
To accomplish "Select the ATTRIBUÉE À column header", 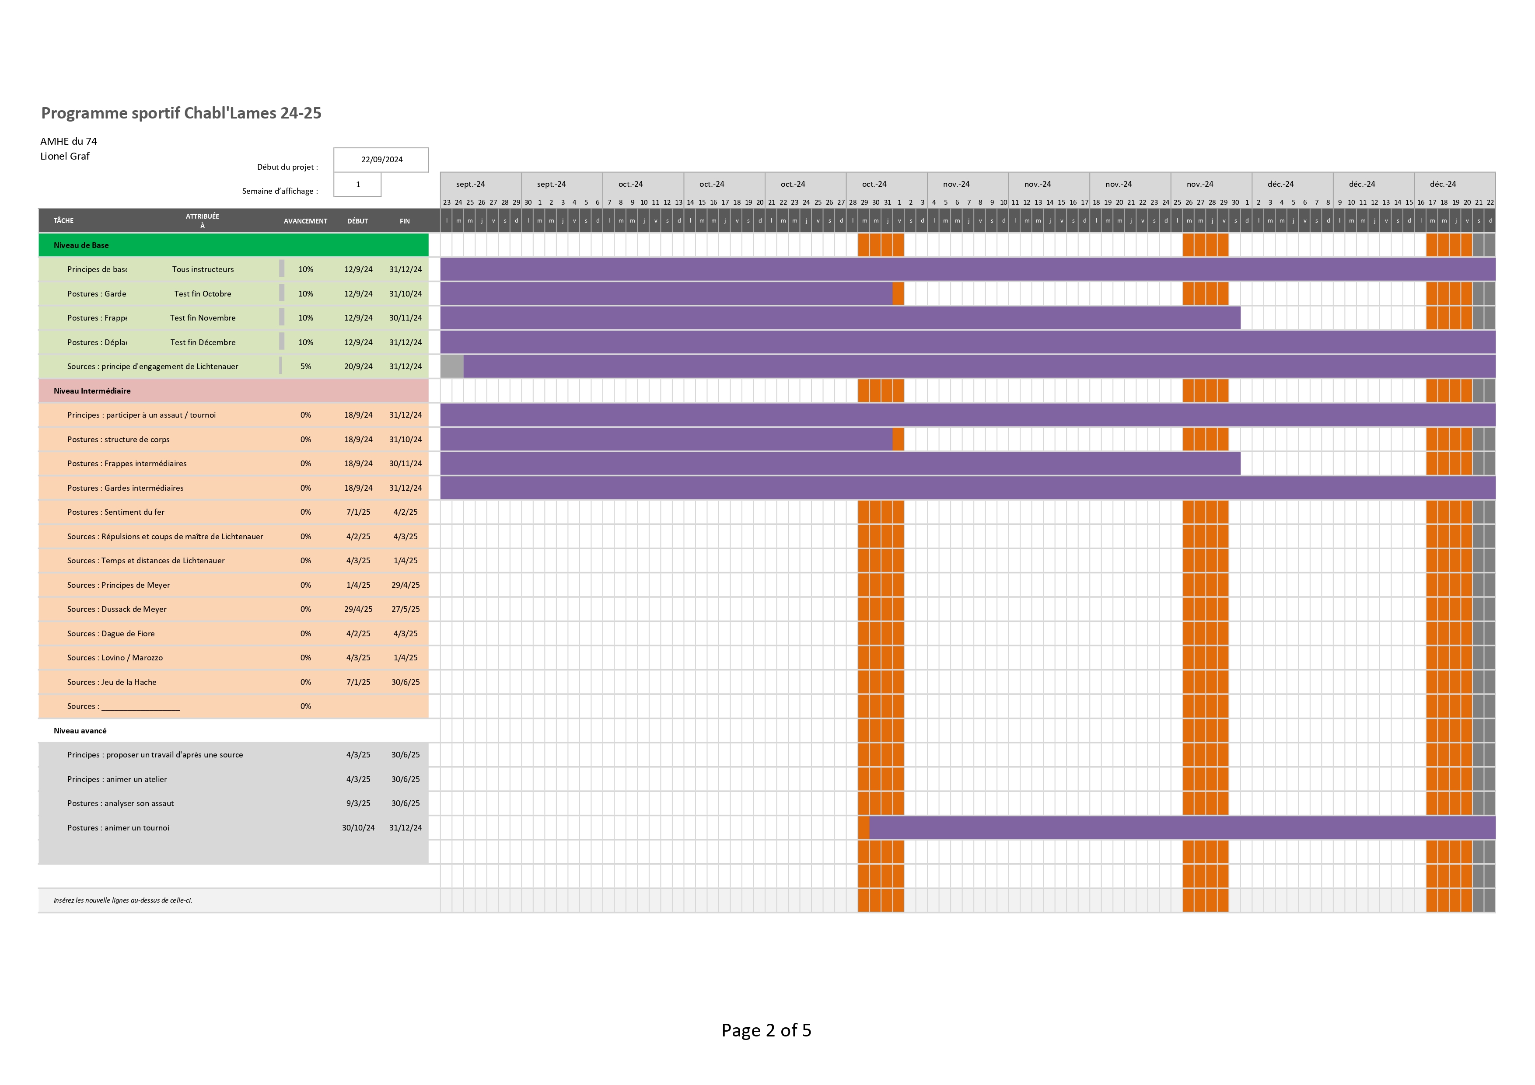I will 203,220.
